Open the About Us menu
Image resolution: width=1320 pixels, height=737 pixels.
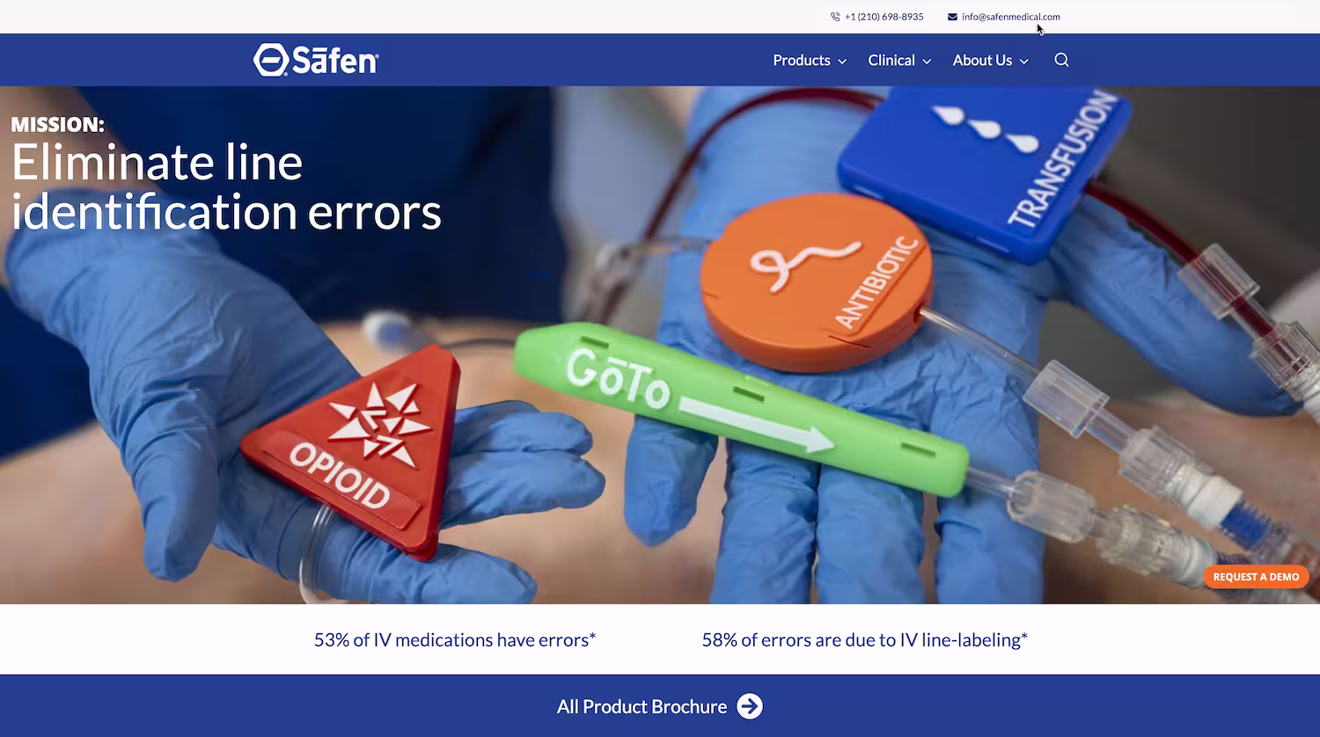982,60
